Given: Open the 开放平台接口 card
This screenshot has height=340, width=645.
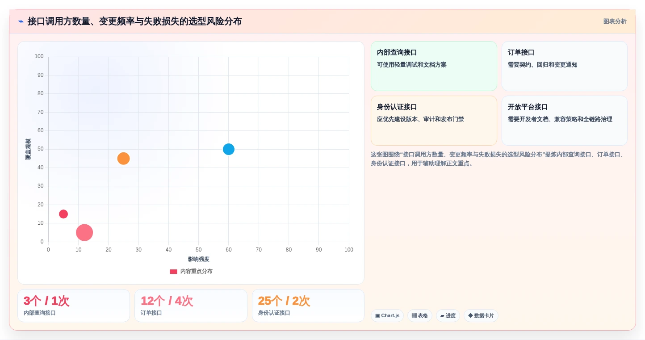Looking at the screenshot, I should point(565,121).
